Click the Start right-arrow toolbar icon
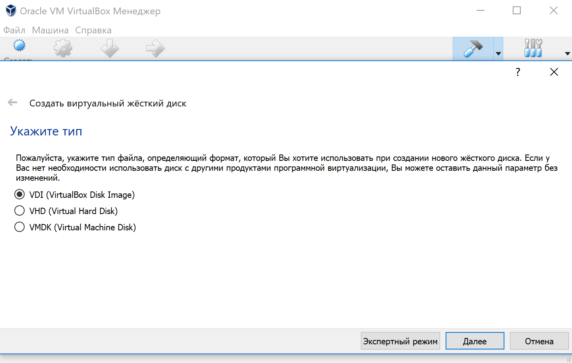This screenshot has height=363, width=572. (155, 48)
